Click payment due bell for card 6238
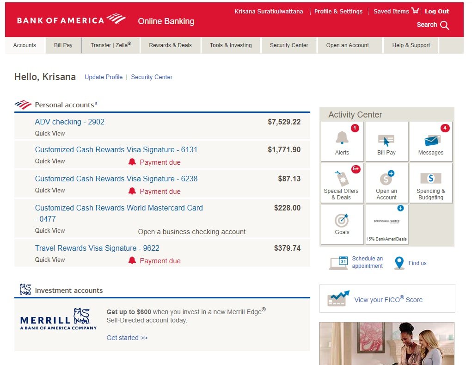Screen dimensions: 472x365 click(x=132, y=191)
